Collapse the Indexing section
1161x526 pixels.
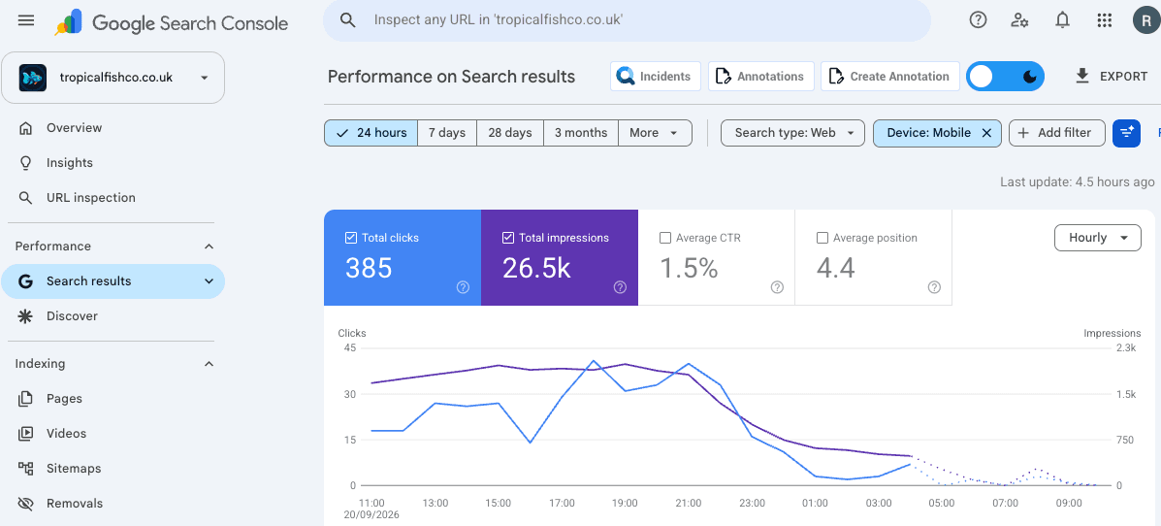point(209,364)
